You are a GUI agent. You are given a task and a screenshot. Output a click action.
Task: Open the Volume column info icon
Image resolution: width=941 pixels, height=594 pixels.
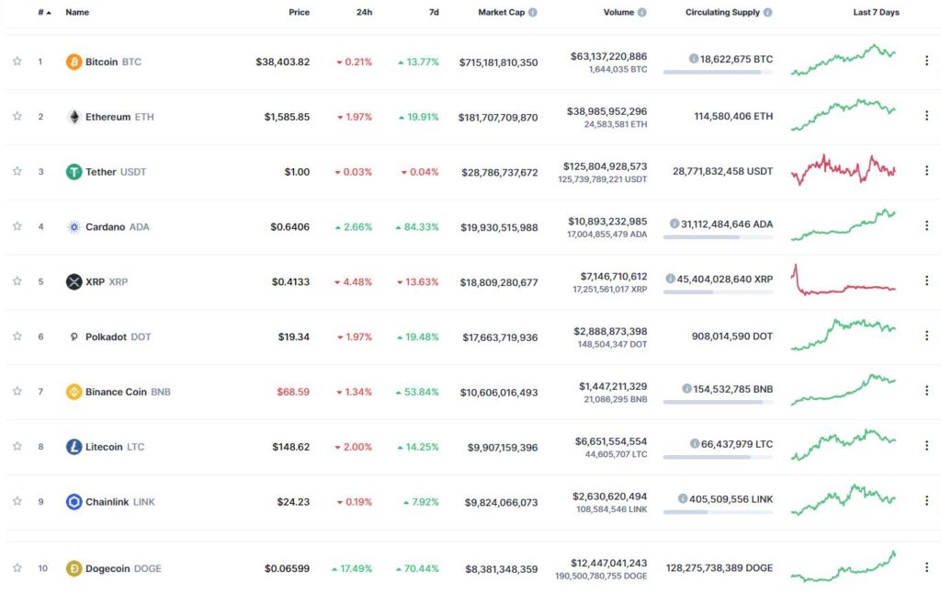coord(642,12)
